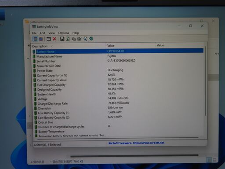Select the Battery Name row
Image resolution: width=225 pixels, height=169 pixels.
118,51
